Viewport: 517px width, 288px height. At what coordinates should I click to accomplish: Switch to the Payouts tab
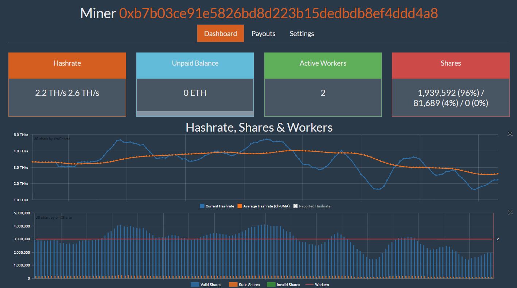[263, 34]
